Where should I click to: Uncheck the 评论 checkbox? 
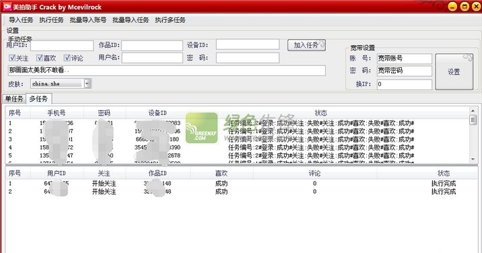pos(67,58)
